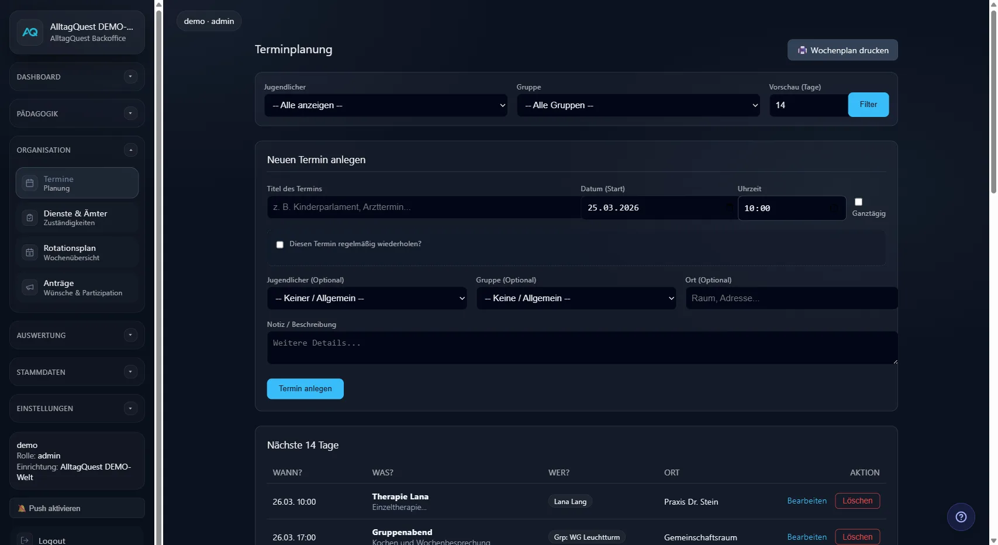
Task: Click the Rotationsplan calendar-grid icon
Action: pyautogui.click(x=30, y=252)
